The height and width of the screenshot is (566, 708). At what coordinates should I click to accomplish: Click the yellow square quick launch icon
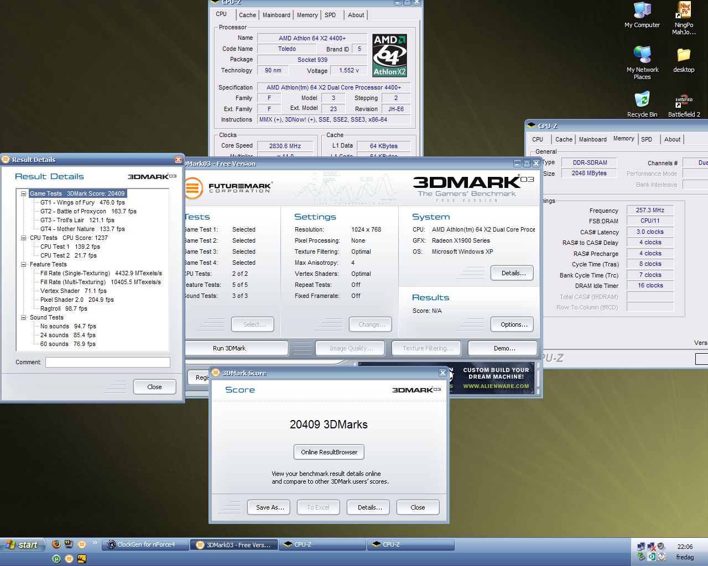[x=82, y=559]
